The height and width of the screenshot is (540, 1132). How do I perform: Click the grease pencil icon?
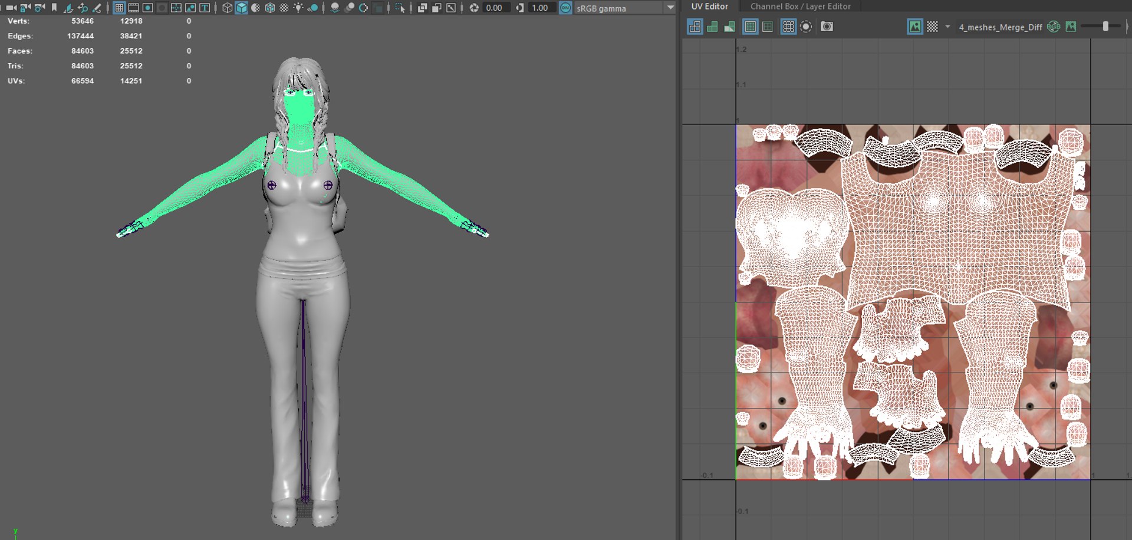pos(97,8)
